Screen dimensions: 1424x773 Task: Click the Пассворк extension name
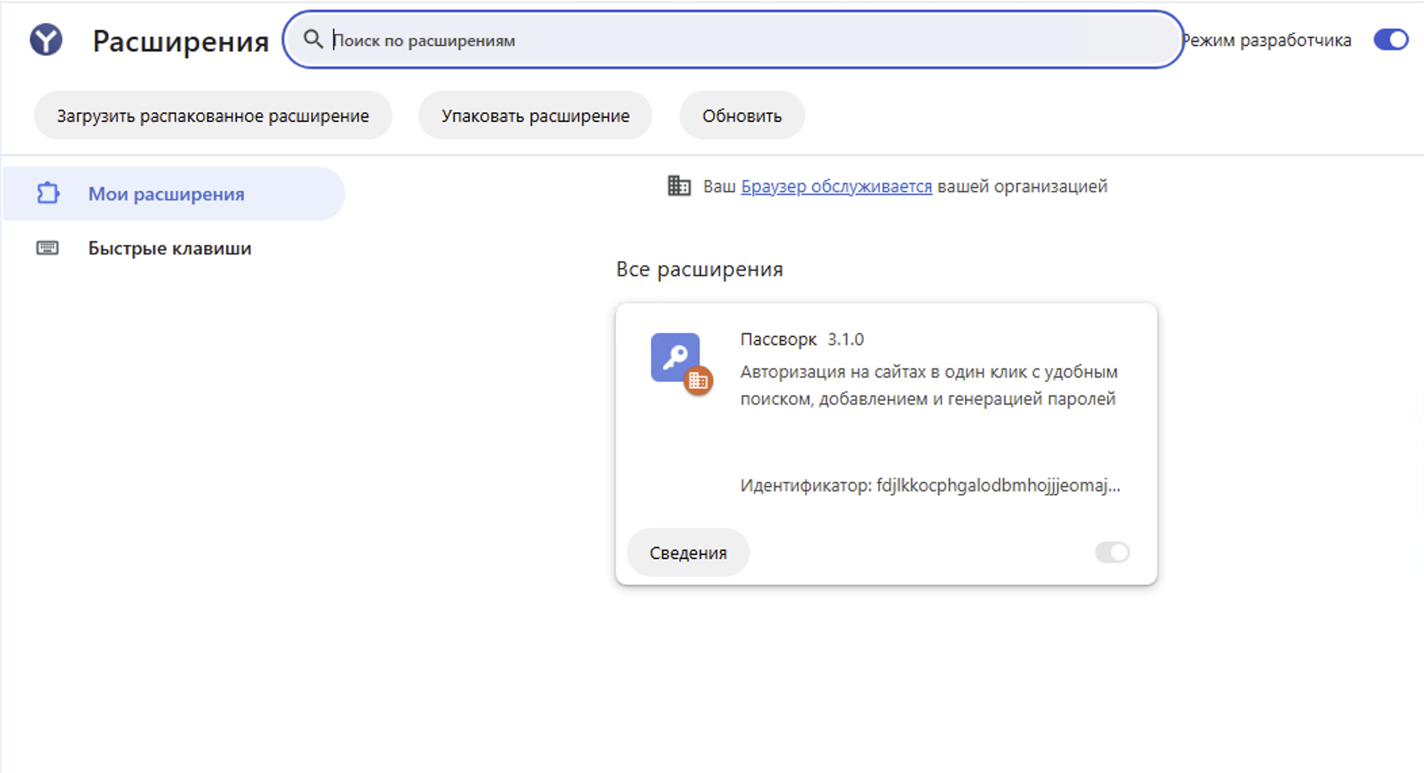pyautogui.click(x=778, y=339)
